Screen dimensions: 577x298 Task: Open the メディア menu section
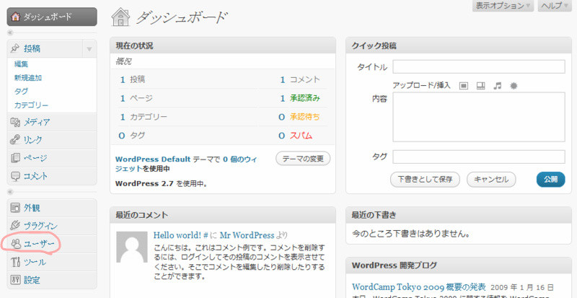tap(52, 122)
